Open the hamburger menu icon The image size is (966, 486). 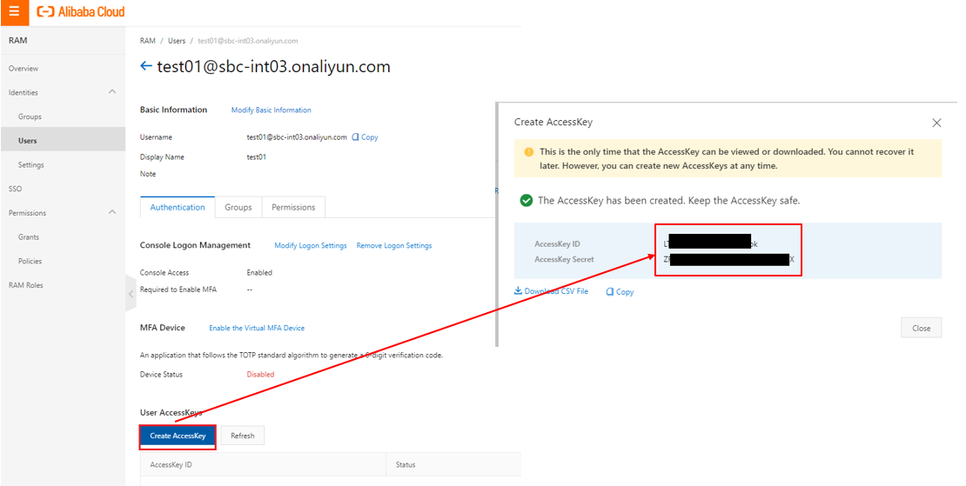(x=14, y=11)
